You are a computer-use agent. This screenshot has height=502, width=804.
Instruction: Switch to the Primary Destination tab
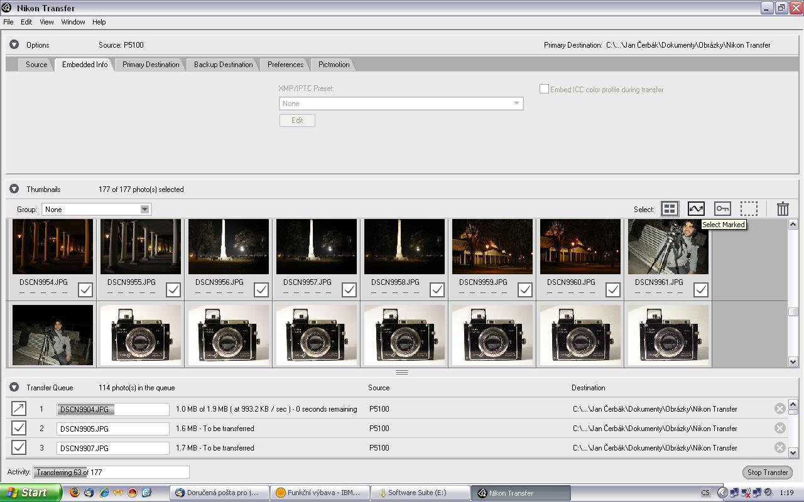[x=151, y=65]
